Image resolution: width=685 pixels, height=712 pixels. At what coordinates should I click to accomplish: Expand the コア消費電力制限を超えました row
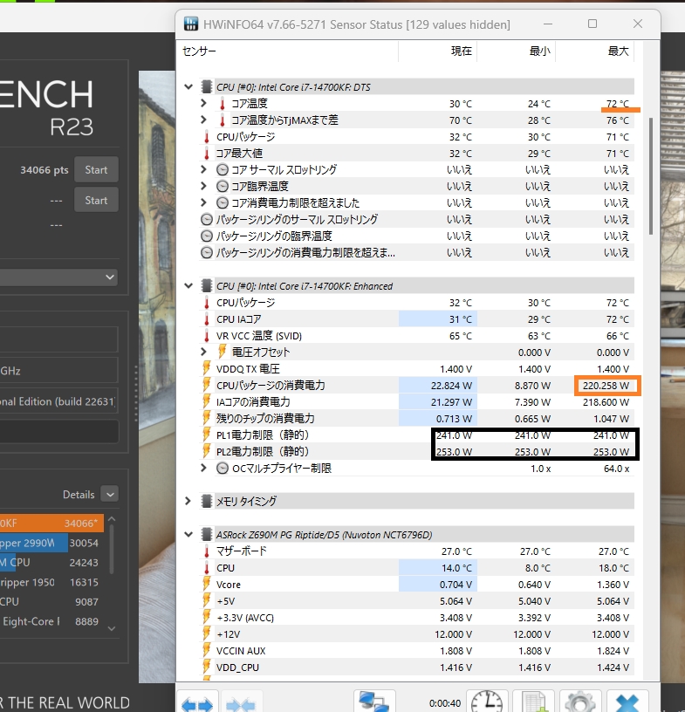(203, 202)
